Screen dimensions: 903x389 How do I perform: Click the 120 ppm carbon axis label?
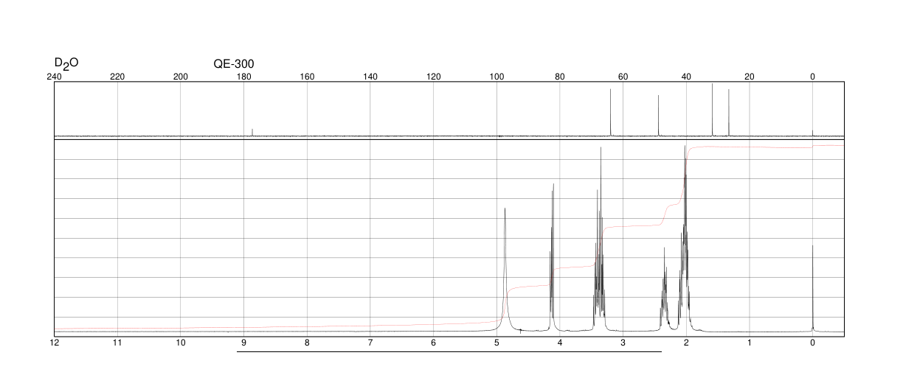coord(434,77)
